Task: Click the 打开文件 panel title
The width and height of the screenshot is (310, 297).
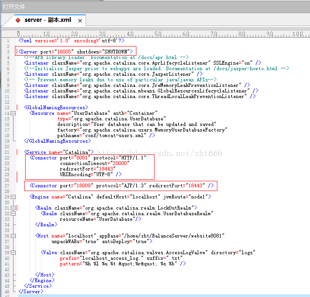Action: (x=14, y=7)
